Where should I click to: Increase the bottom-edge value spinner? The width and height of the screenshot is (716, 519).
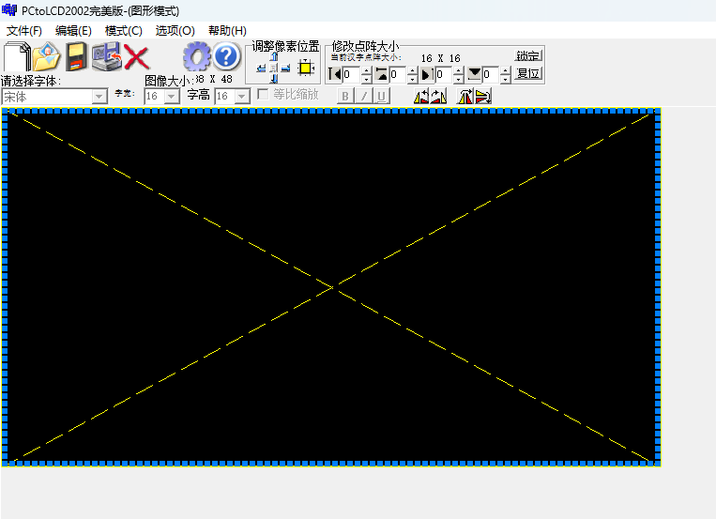point(505,70)
